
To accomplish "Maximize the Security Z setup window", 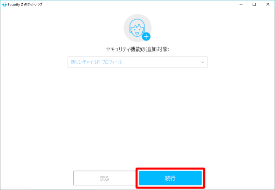I will point(254,4).
